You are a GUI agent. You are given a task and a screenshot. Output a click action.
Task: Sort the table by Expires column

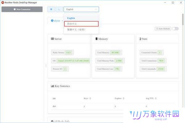tap(124, 98)
